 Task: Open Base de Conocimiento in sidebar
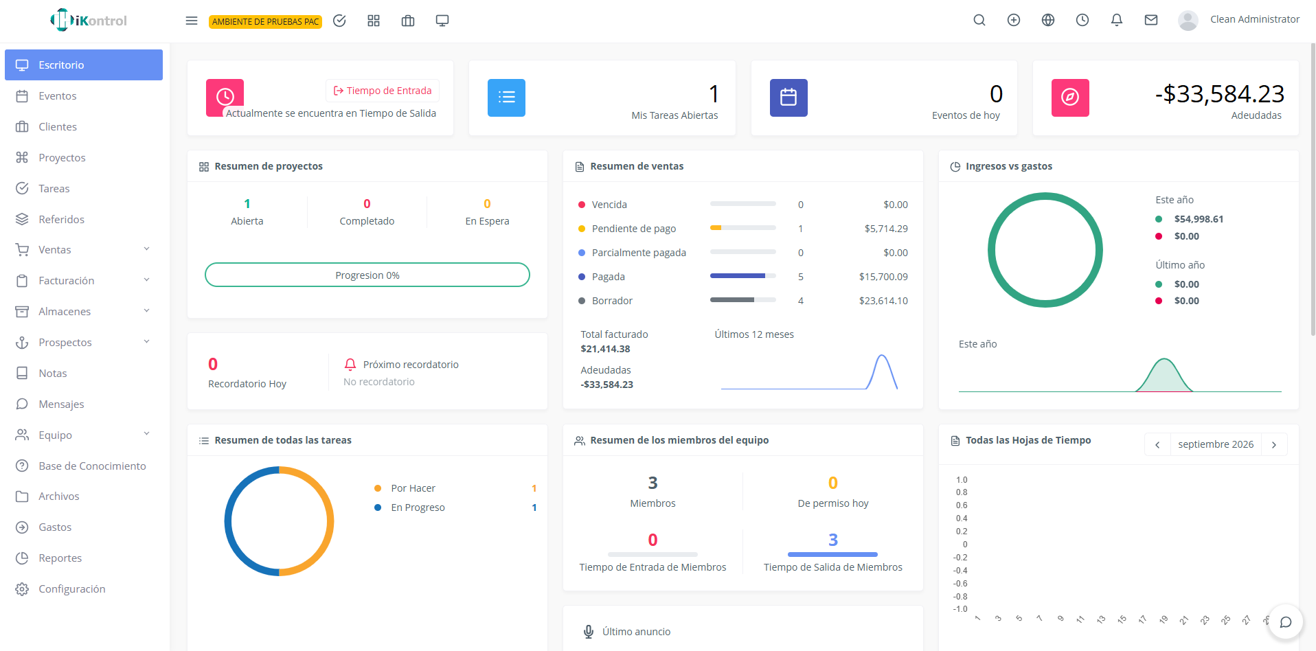pos(84,466)
